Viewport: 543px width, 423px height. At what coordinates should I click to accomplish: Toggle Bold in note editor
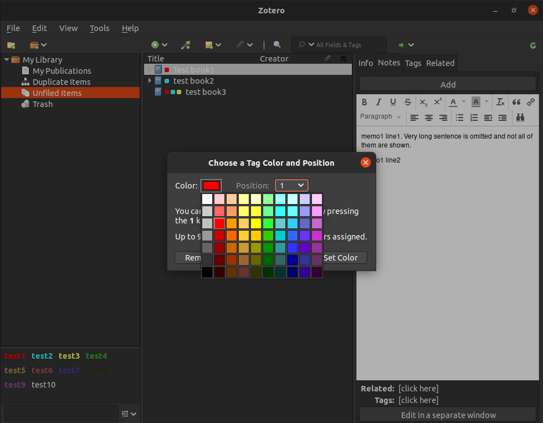pos(365,102)
